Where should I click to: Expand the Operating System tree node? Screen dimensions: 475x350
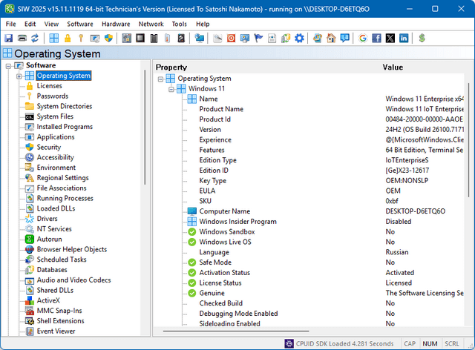click(19, 76)
